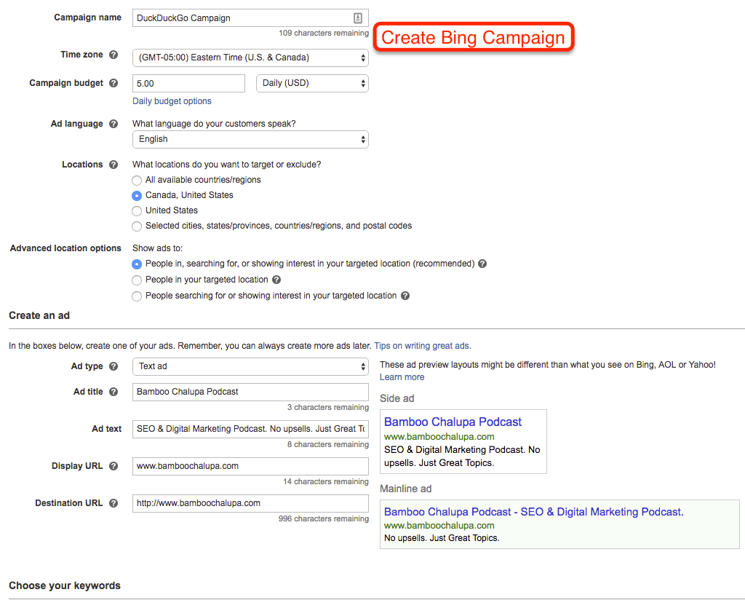Click Side ad Bamboo Chalupa Podcast headline

(x=453, y=422)
